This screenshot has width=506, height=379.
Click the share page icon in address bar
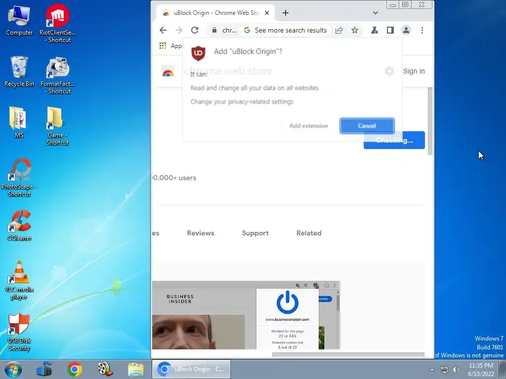tap(339, 30)
